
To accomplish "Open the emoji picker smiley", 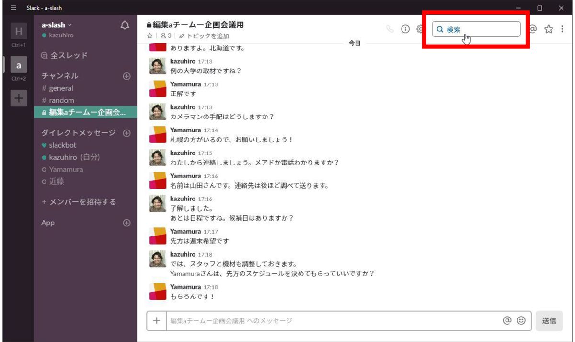I will (521, 320).
